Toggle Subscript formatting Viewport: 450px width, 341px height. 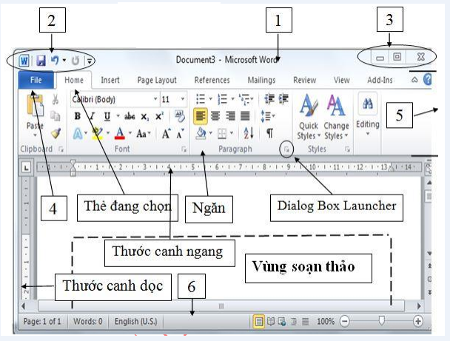145,117
